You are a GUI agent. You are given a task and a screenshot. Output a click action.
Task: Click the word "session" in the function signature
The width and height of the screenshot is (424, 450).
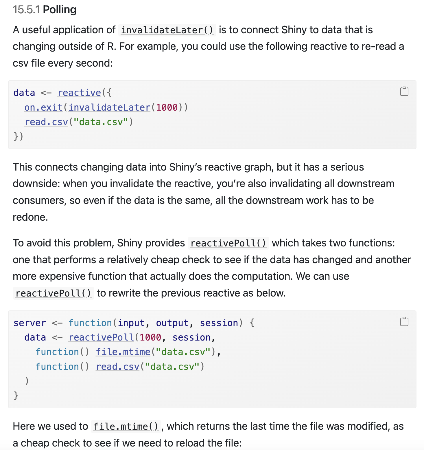pyautogui.click(x=219, y=323)
